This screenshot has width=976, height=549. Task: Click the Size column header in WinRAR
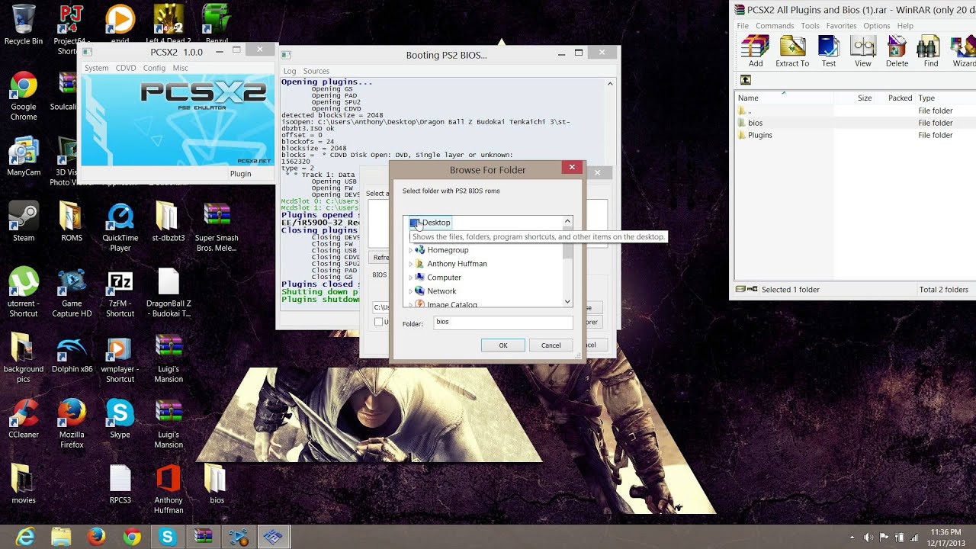point(856,98)
